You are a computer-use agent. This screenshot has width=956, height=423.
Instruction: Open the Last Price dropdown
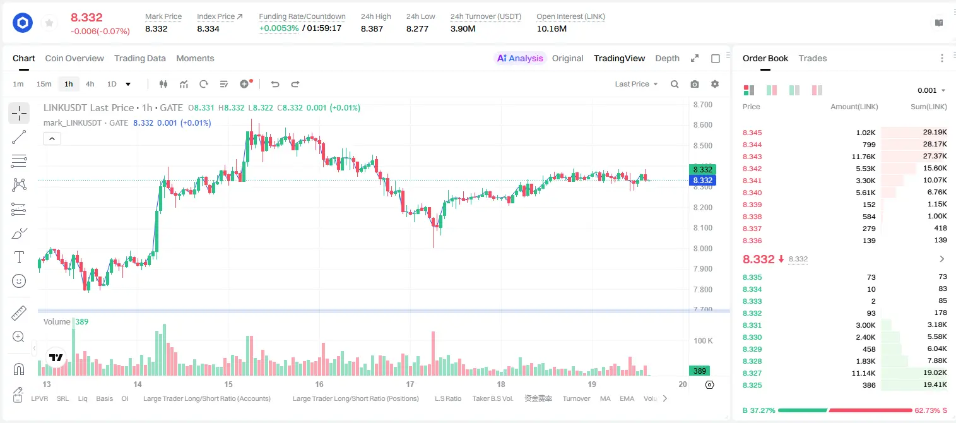click(636, 84)
